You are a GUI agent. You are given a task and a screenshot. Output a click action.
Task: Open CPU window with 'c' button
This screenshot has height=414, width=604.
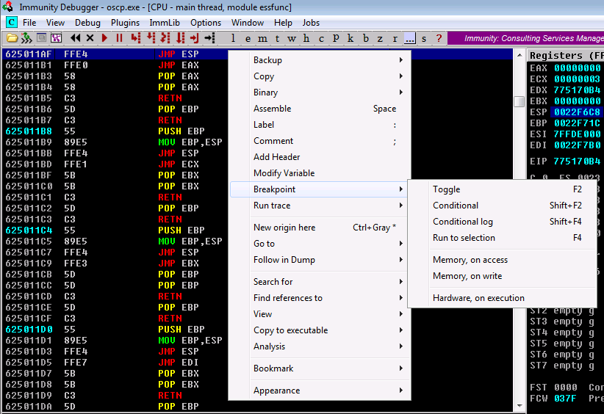[321, 38]
